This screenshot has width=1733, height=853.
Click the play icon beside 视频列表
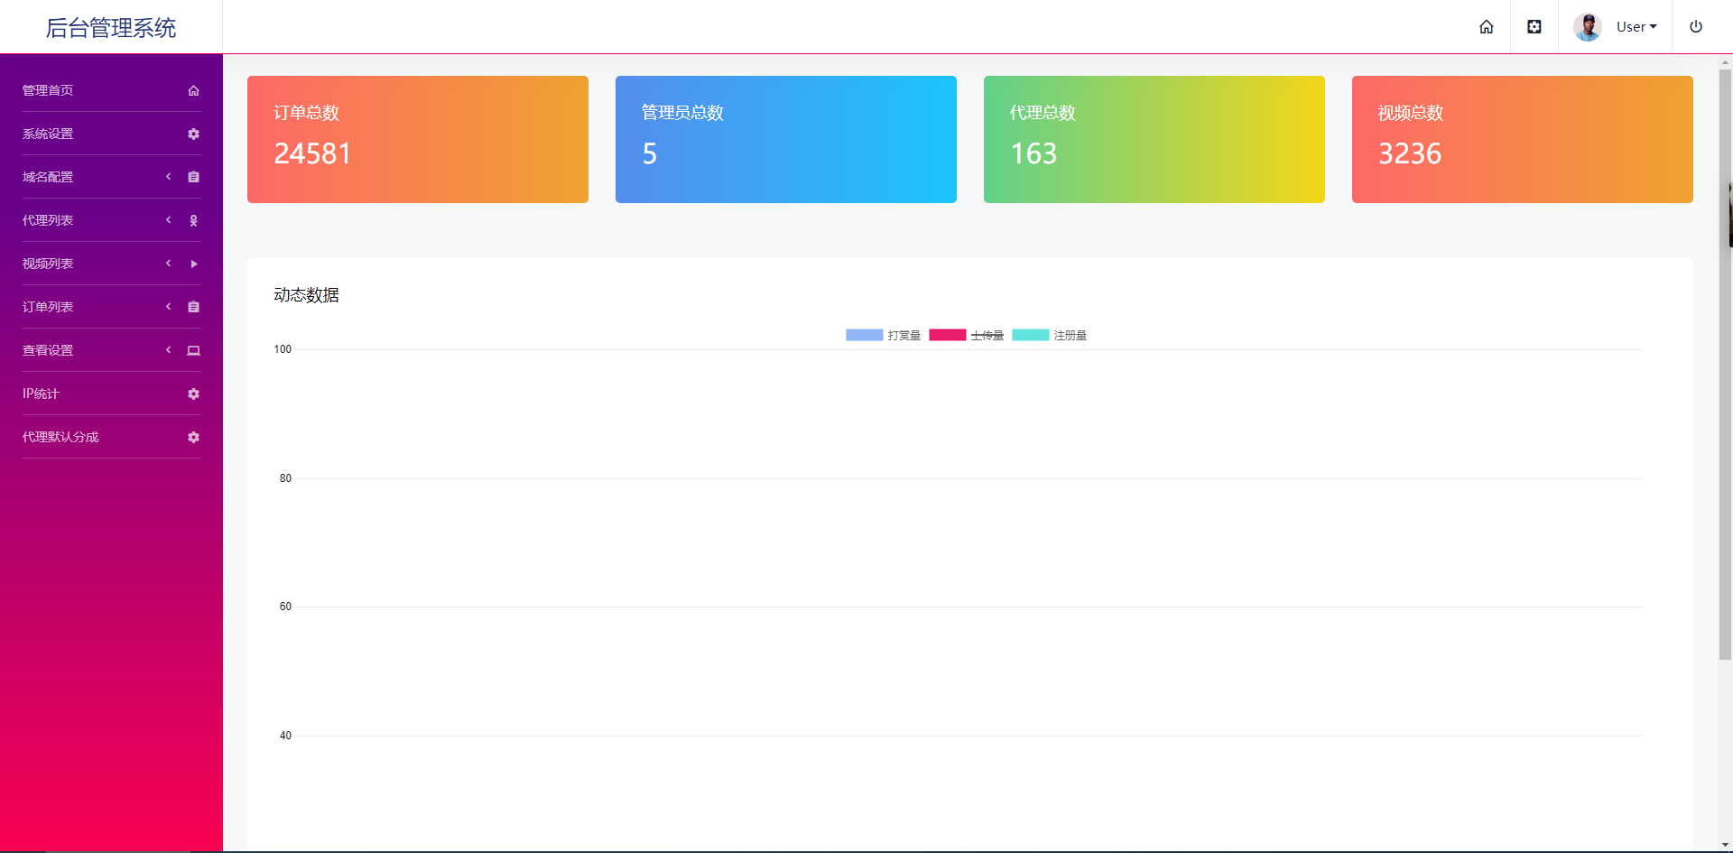[x=193, y=264]
